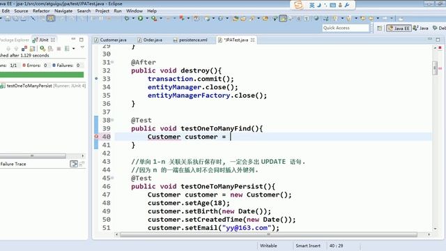The height and width of the screenshot is (251, 446).
Task: Collapse the fold marker at line 31
Action: (112, 62)
